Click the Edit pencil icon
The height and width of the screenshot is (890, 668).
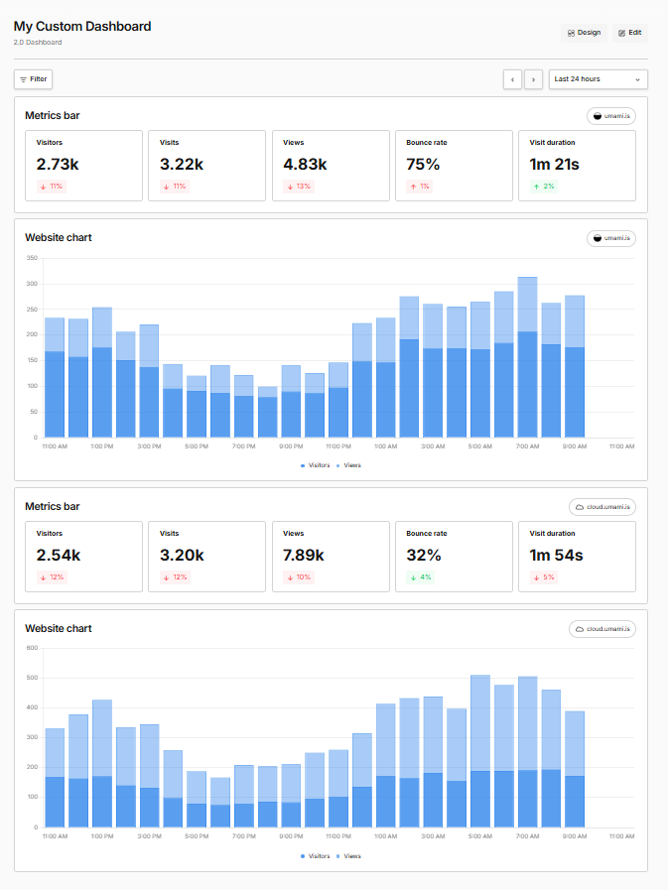(x=621, y=33)
